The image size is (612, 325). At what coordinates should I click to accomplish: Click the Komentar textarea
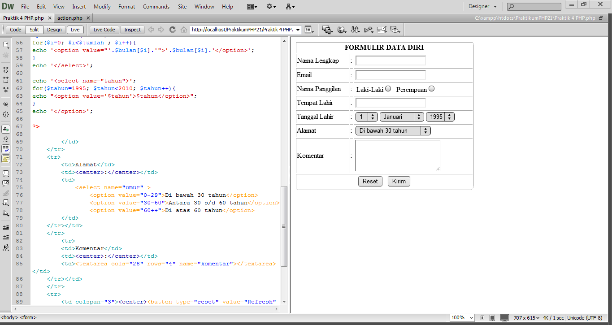pos(398,156)
